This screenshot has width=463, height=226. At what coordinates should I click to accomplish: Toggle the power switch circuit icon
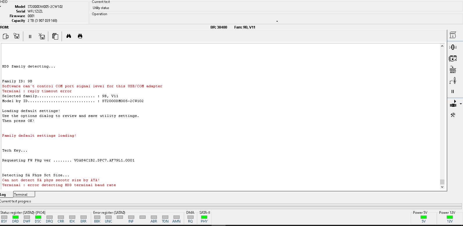[x=453, y=81]
